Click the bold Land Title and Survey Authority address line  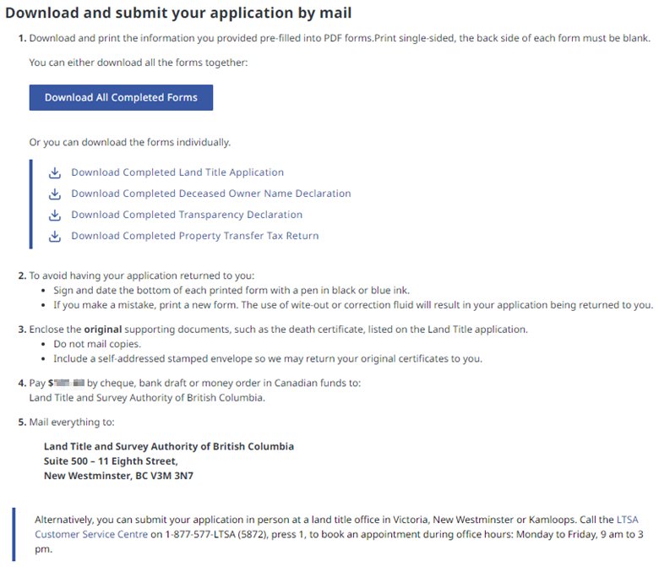168,446
